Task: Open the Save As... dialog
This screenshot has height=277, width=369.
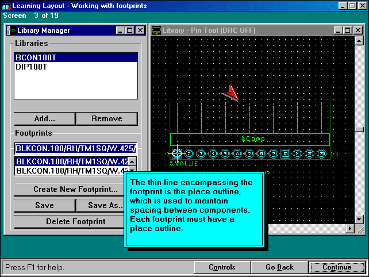Action: click(105, 205)
